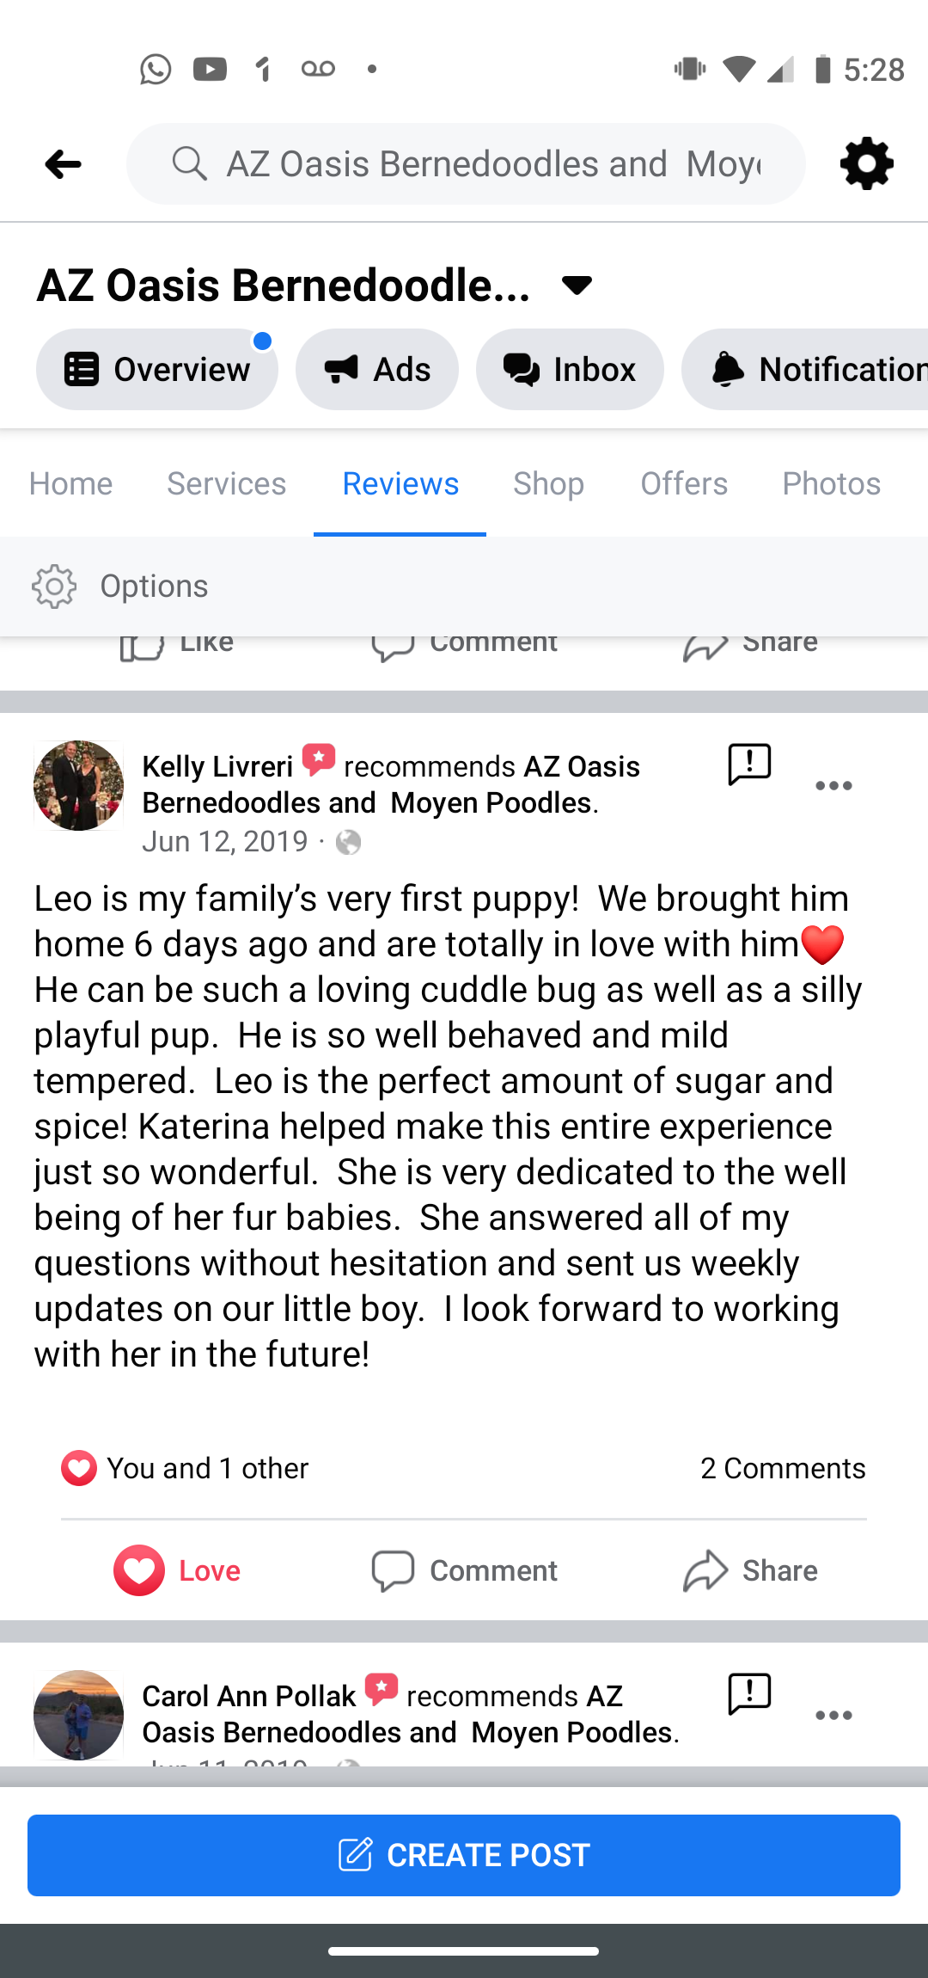Image resolution: width=928 pixels, height=1978 pixels.
Task: Open the settings gear icon
Action: 866,163
